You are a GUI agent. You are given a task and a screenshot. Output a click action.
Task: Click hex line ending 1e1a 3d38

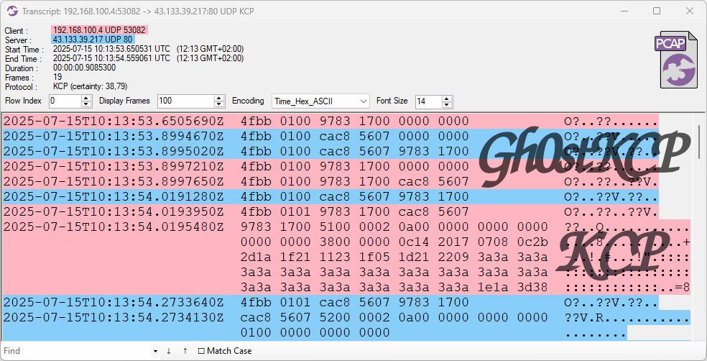pyautogui.click(x=394, y=287)
